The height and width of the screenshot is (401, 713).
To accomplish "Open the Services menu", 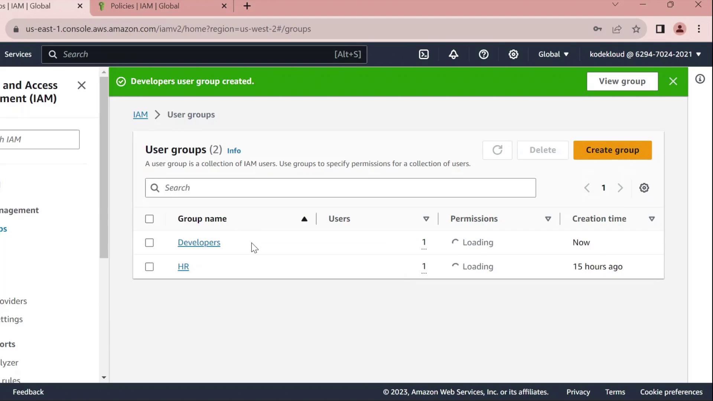I will tap(18, 54).
